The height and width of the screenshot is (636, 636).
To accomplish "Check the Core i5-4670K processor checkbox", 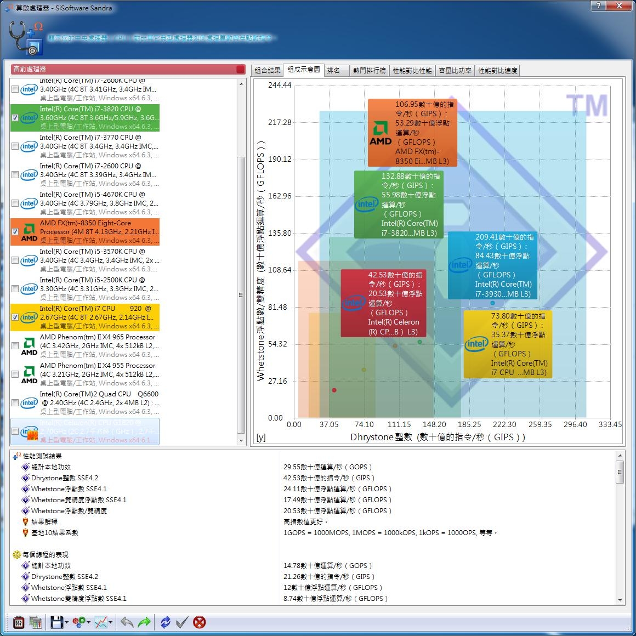I will [15, 203].
